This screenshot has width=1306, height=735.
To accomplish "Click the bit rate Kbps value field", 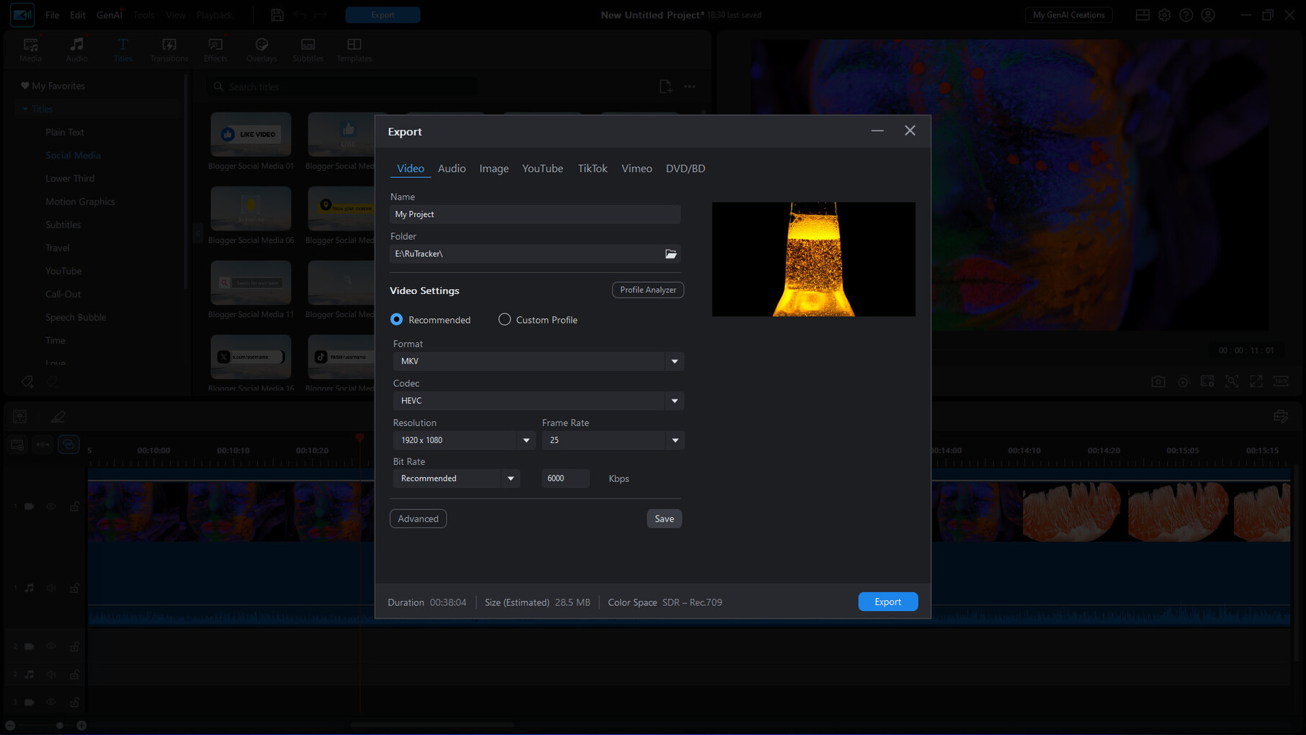I will [x=565, y=478].
